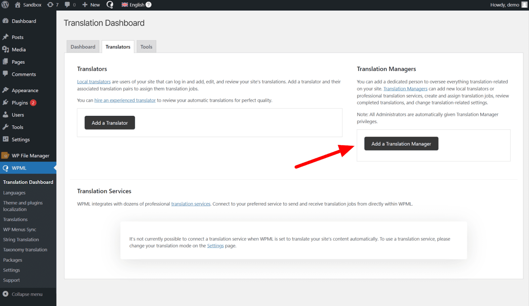Click the WPML icon in admin bar

pyautogui.click(x=110, y=5)
